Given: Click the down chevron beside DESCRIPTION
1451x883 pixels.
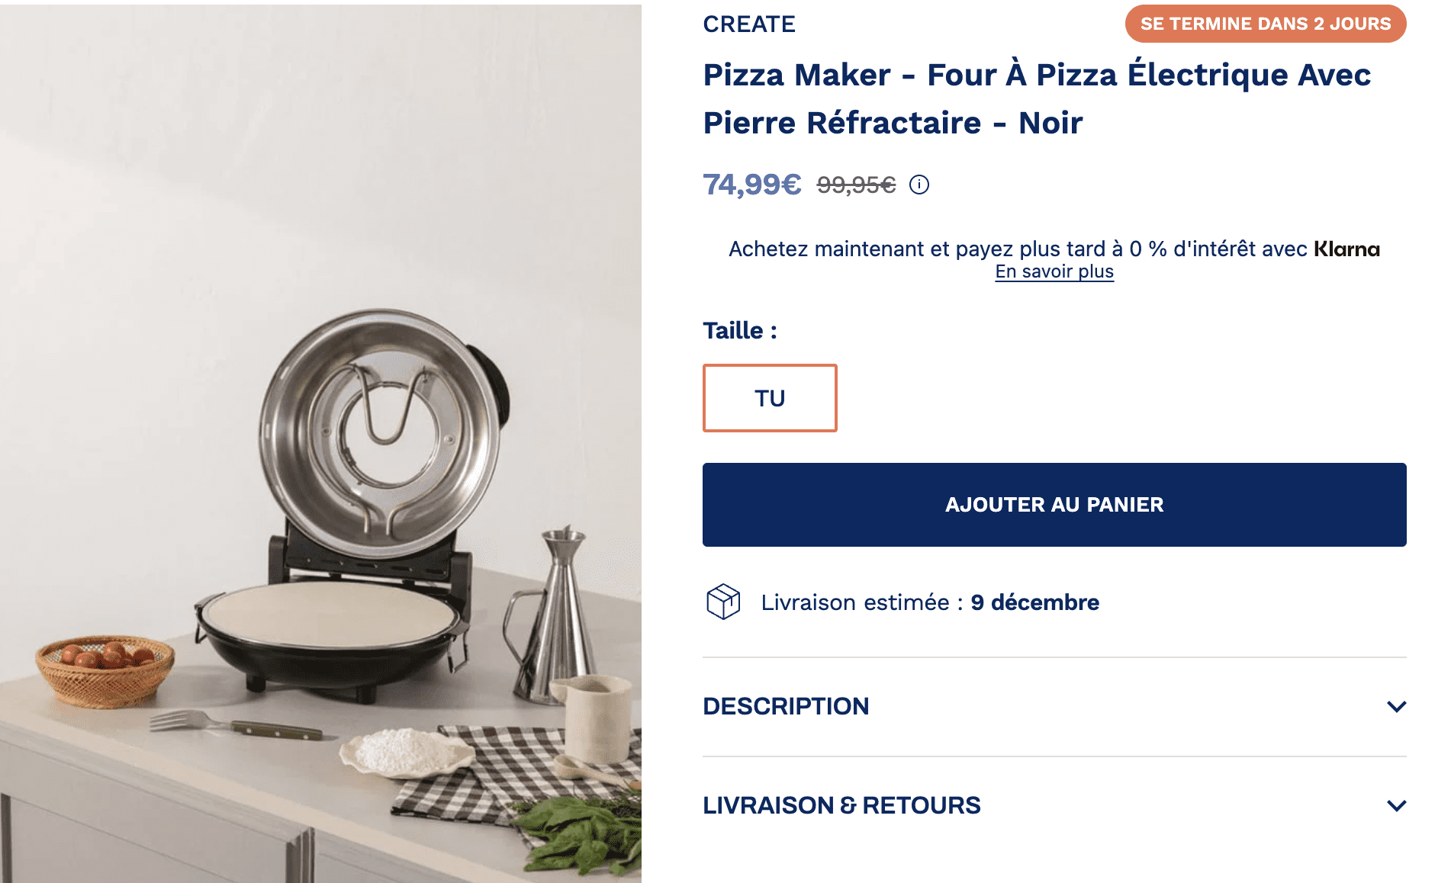Looking at the screenshot, I should [1398, 706].
